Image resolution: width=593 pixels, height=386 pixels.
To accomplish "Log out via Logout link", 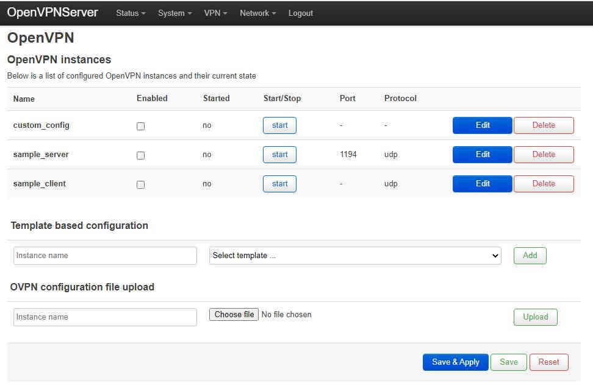I will pos(301,13).
